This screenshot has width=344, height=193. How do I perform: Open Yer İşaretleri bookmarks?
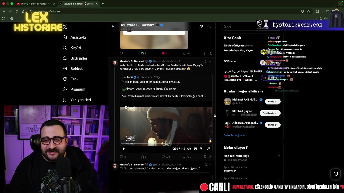tap(77, 100)
